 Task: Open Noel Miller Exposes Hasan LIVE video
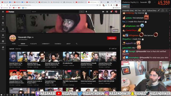pos(72,75)
